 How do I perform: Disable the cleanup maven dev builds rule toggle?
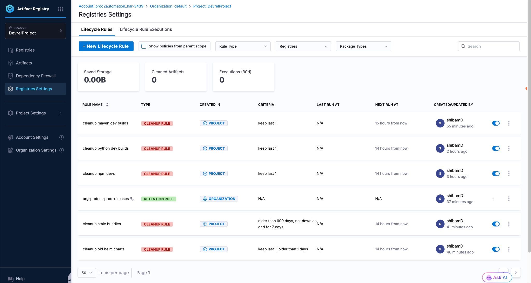point(496,123)
